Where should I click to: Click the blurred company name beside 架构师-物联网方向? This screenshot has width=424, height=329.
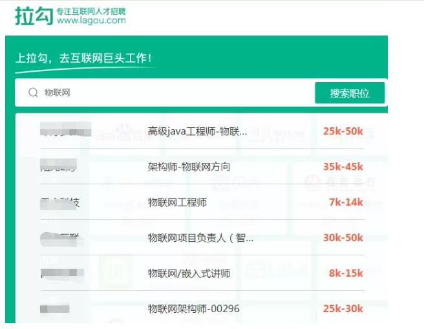point(58,165)
